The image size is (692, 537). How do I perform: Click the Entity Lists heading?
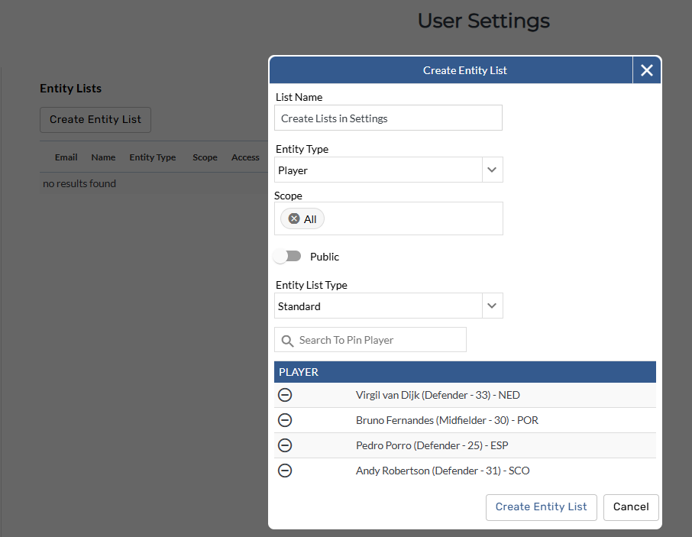(x=70, y=89)
